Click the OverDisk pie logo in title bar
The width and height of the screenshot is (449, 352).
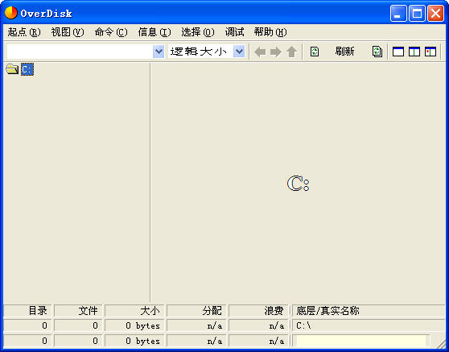[11, 13]
